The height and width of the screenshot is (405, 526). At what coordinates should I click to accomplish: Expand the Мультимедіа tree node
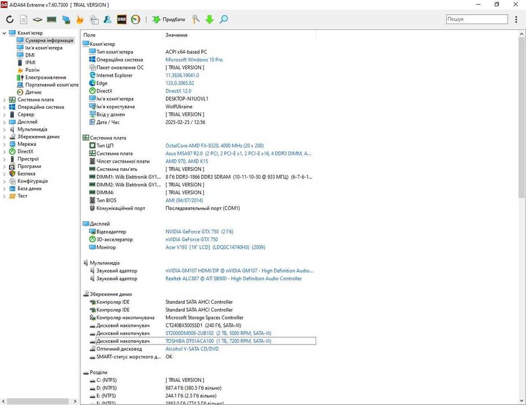[x=5, y=129]
